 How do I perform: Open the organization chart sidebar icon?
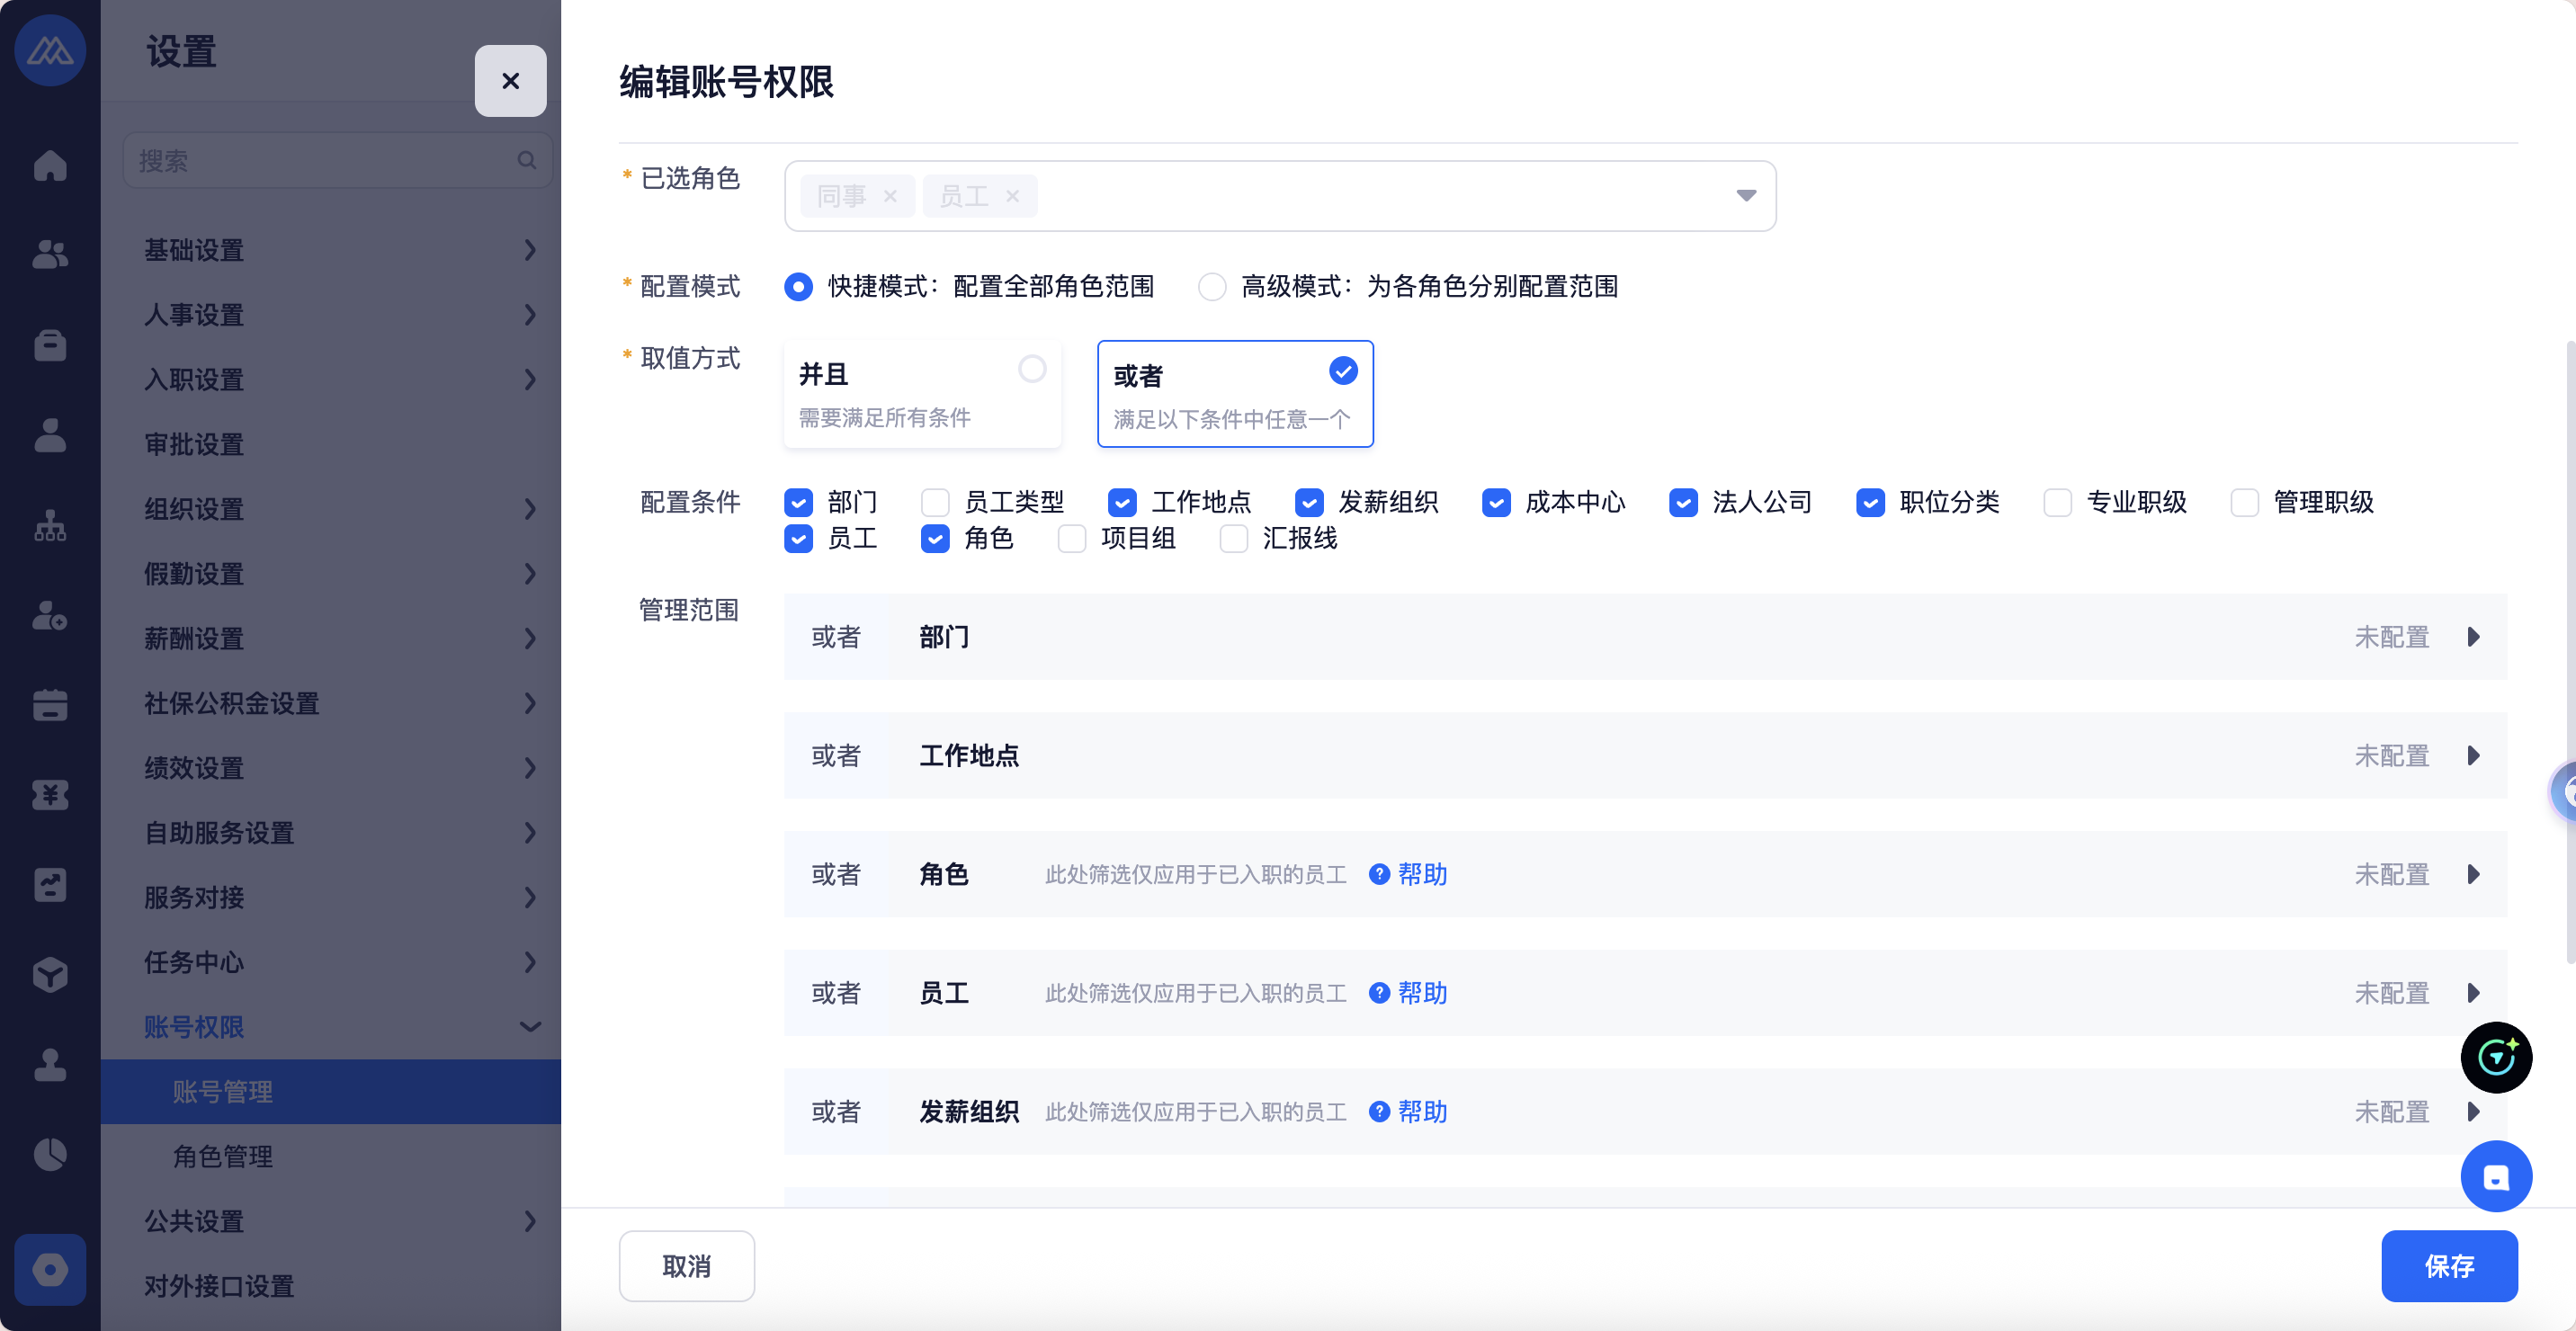(x=50, y=525)
